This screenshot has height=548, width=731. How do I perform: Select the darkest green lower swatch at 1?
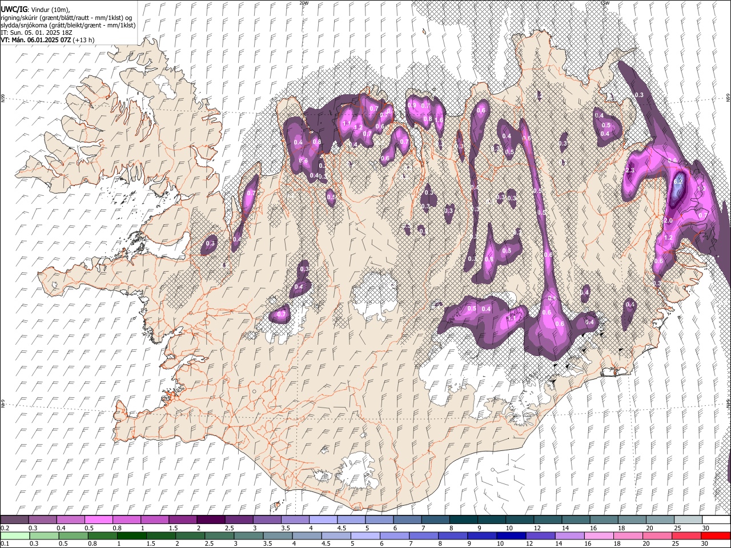(x=131, y=536)
